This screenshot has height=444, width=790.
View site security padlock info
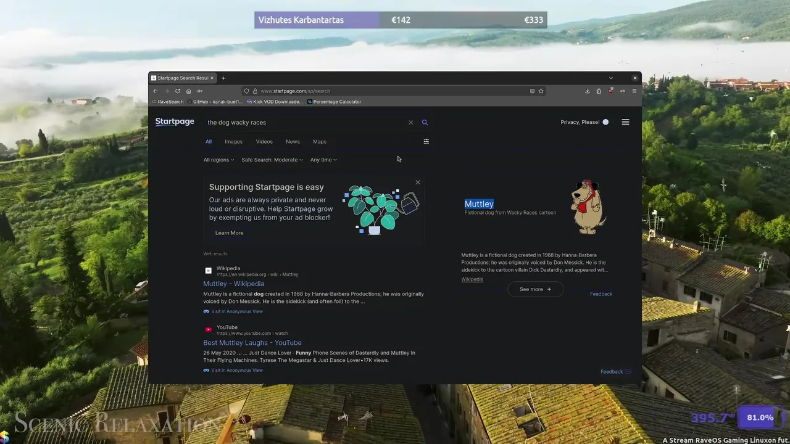[x=254, y=91]
